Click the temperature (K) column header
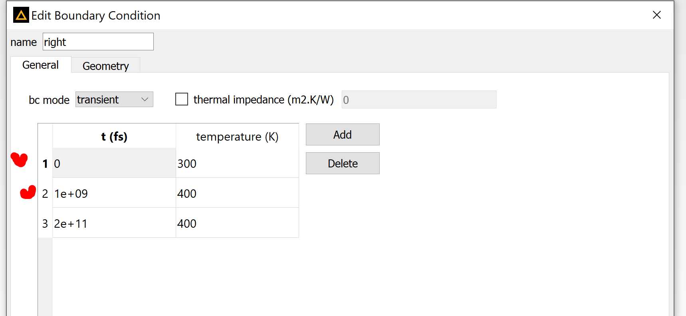Screen dimensions: 686x316 (x=237, y=136)
